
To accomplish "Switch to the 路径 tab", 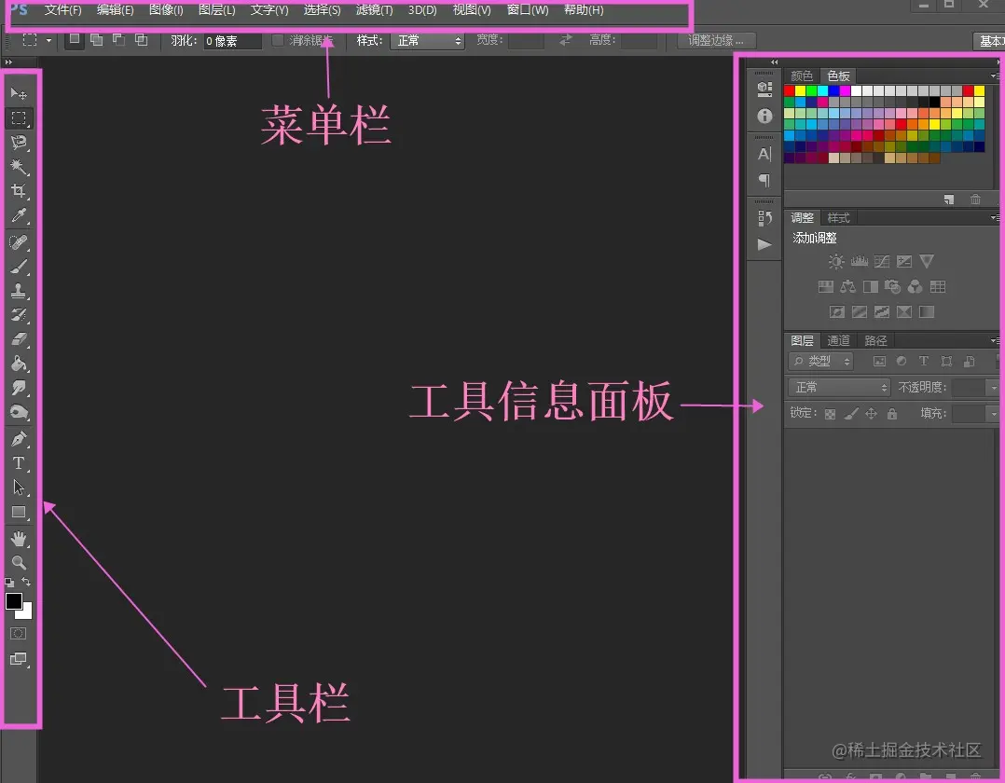I will 875,340.
